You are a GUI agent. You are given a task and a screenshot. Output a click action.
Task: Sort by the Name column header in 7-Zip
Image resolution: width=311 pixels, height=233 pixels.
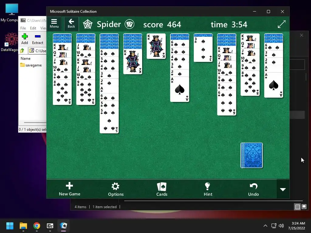[26, 59]
